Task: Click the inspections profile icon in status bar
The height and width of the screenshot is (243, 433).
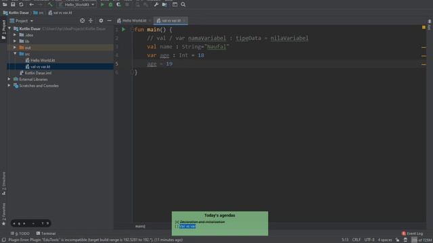Action: (405, 240)
